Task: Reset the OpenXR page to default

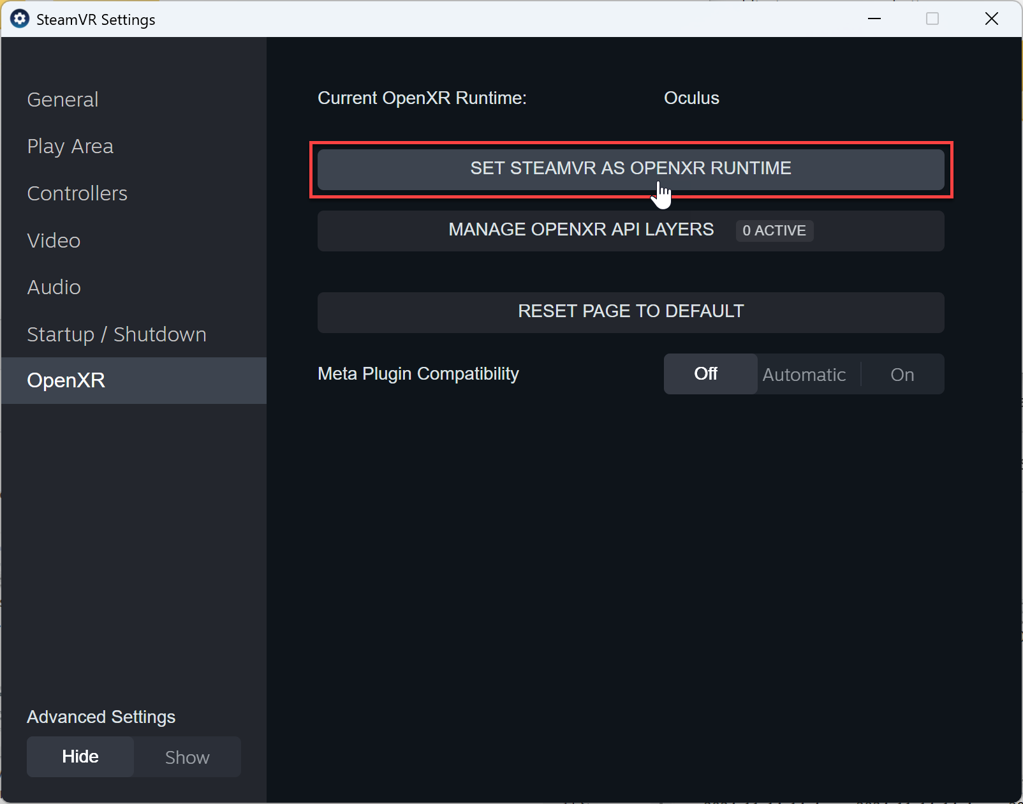Action: click(630, 311)
